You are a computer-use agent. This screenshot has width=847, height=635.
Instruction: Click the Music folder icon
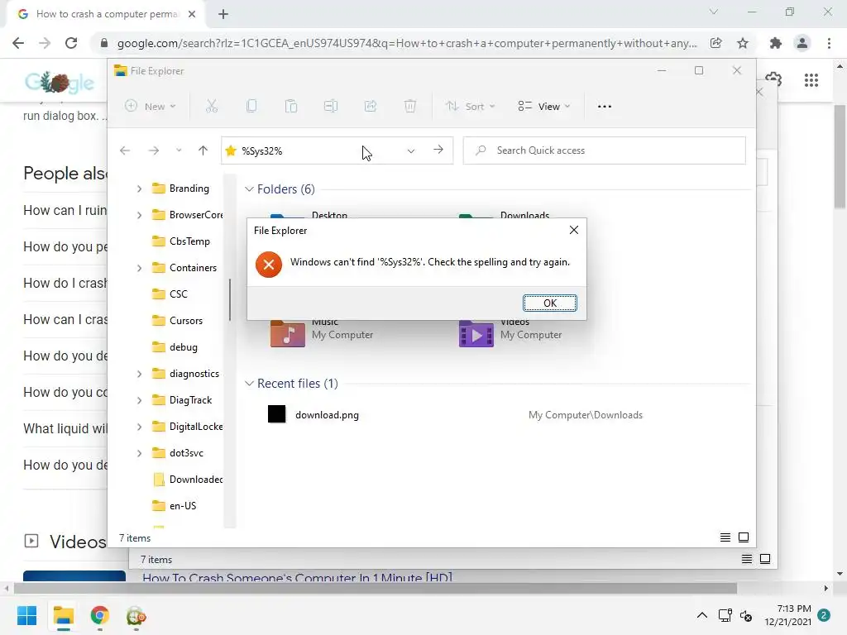coord(287,333)
